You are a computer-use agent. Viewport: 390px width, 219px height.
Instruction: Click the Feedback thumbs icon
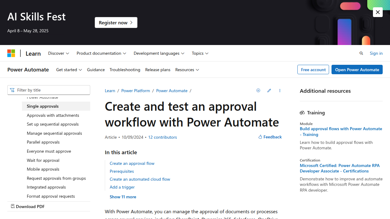click(260, 137)
